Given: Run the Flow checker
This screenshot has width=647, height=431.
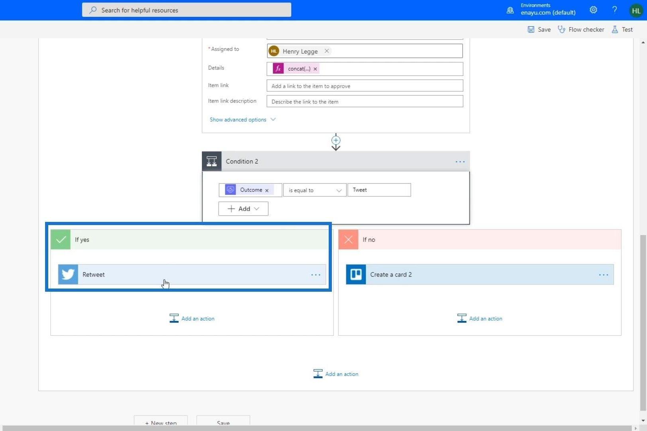Looking at the screenshot, I should (581, 30).
